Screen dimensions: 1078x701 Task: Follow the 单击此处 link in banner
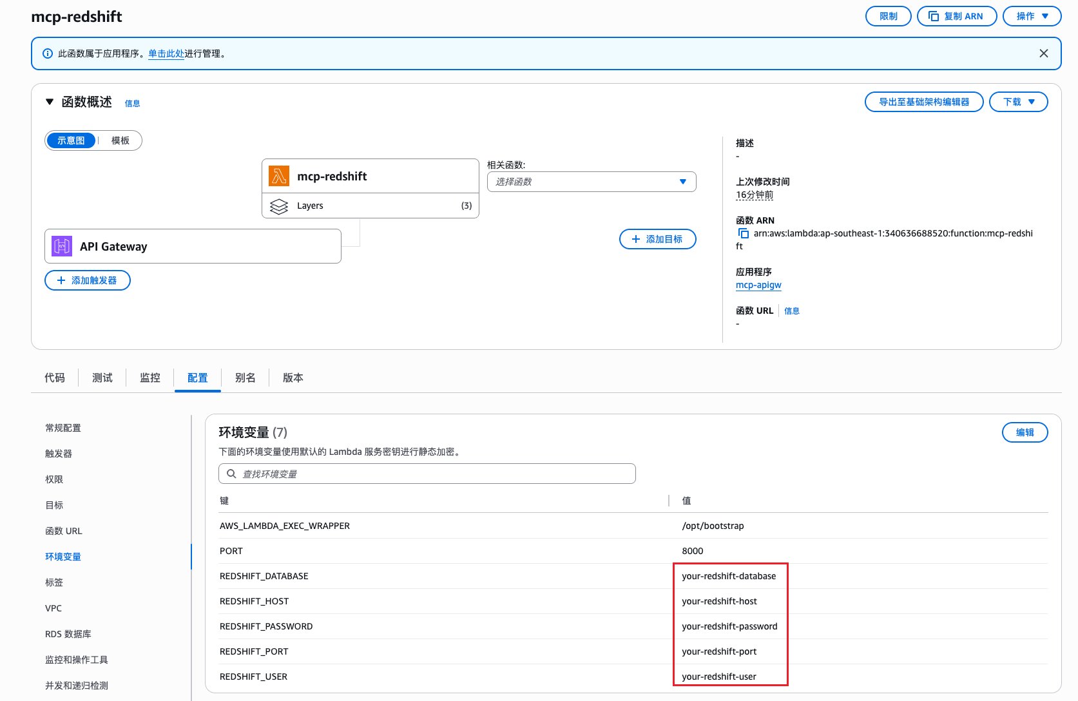(166, 53)
